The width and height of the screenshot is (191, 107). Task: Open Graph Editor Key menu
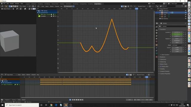tap(61, 6)
